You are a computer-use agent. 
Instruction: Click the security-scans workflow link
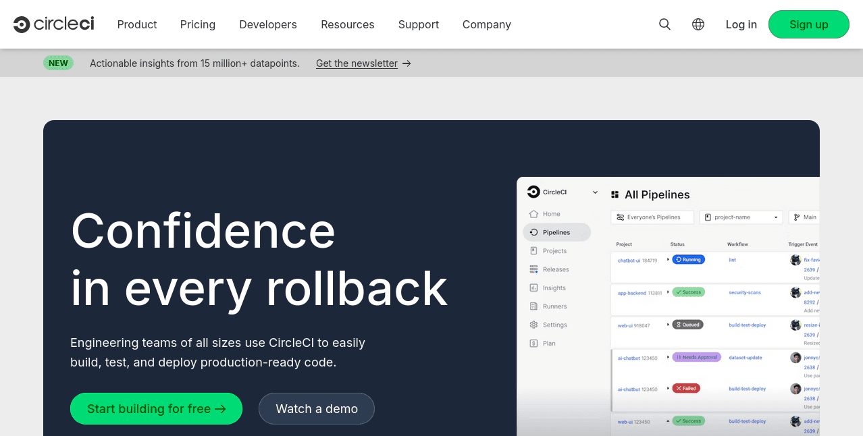tap(745, 292)
